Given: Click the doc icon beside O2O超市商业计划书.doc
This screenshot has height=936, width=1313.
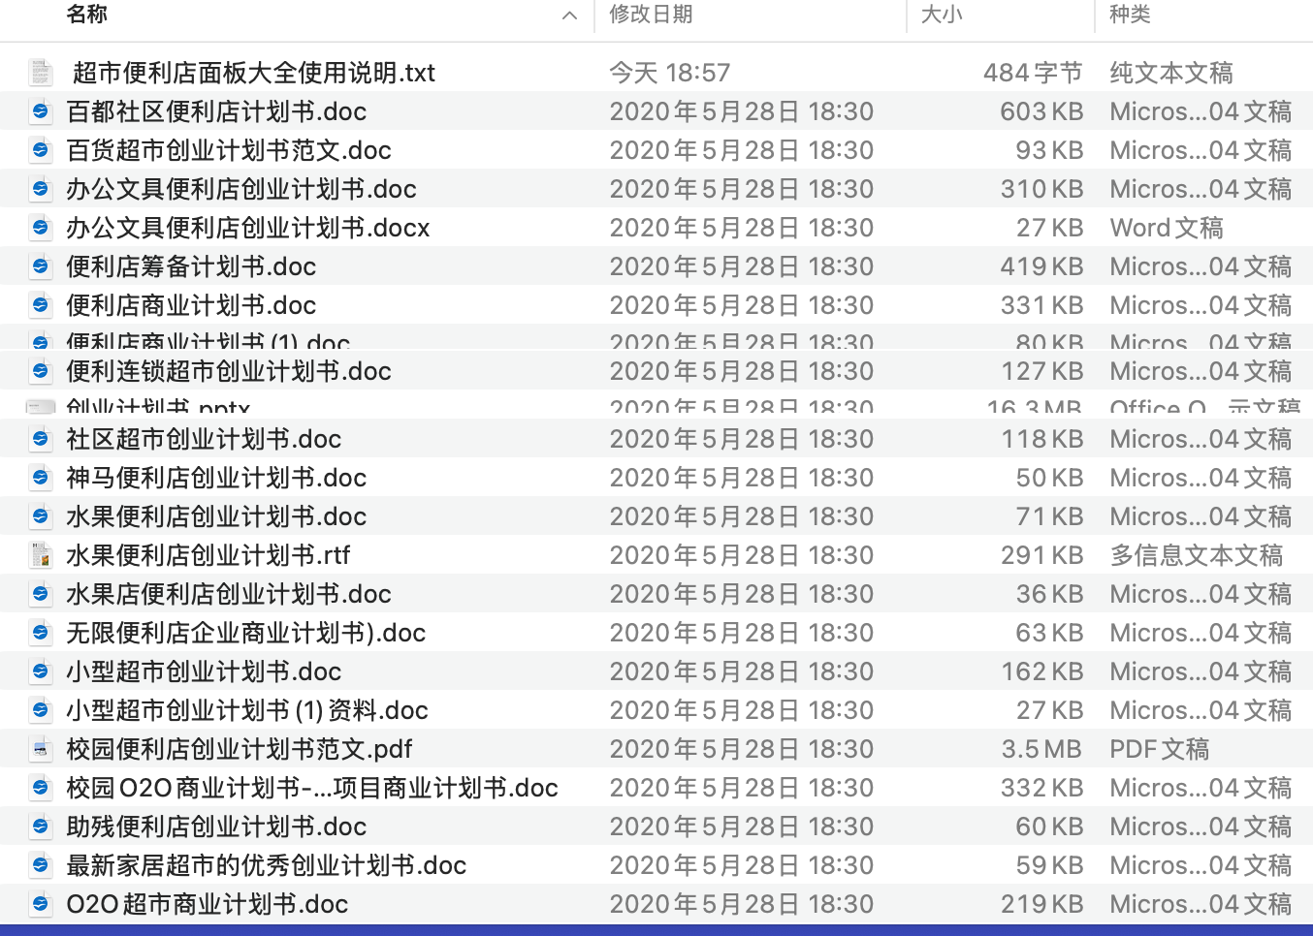Looking at the screenshot, I should (41, 904).
